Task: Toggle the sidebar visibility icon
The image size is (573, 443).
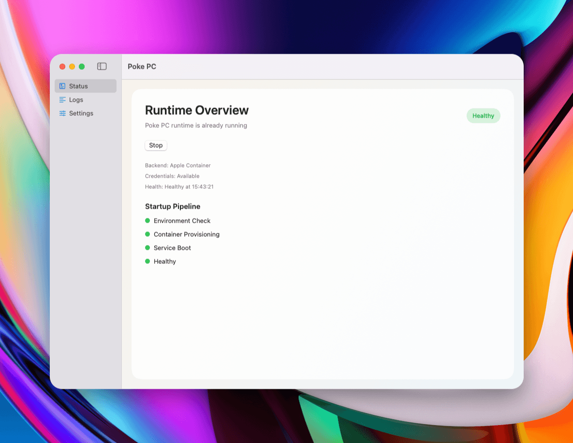Action: (102, 66)
